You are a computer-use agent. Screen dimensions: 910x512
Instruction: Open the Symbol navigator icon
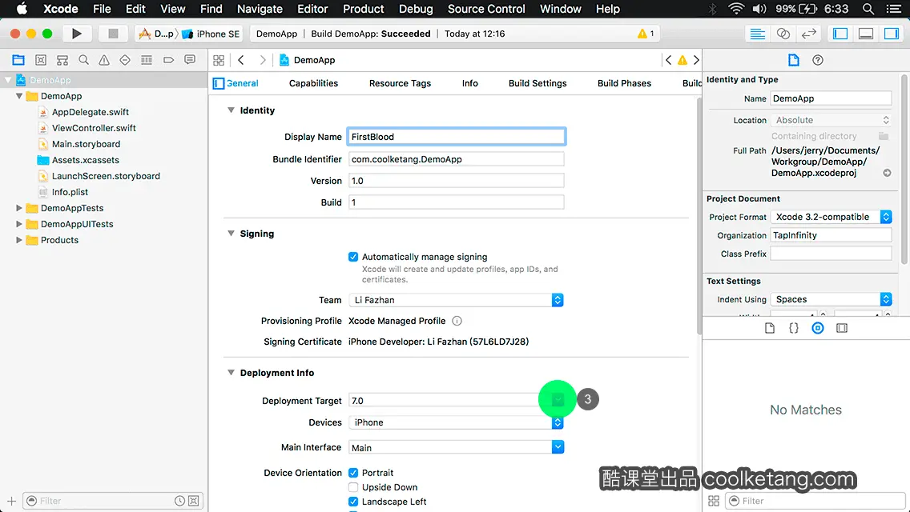62,60
